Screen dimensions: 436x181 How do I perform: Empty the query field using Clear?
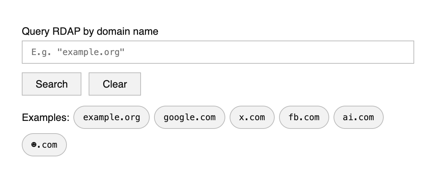(x=115, y=84)
